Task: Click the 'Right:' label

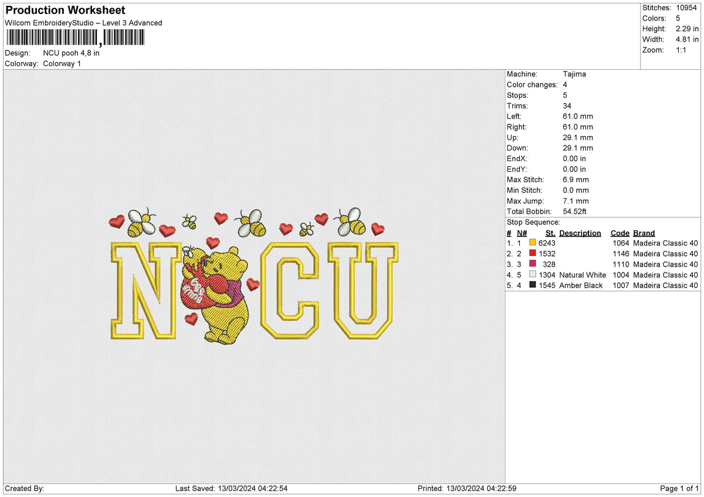Action: point(517,127)
